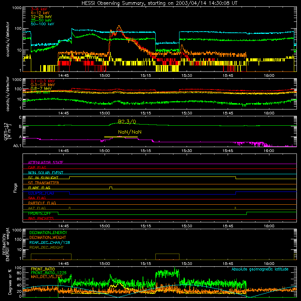Viewport: 301px width, 301px height.
Task: Select the SC_IN_SUNLIGHT flag label
Action: pyautogui.click(x=43, y=178)
